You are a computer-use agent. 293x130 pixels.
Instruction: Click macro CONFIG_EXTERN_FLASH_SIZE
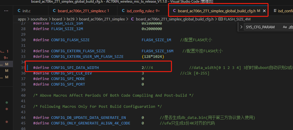coord(78,51)
